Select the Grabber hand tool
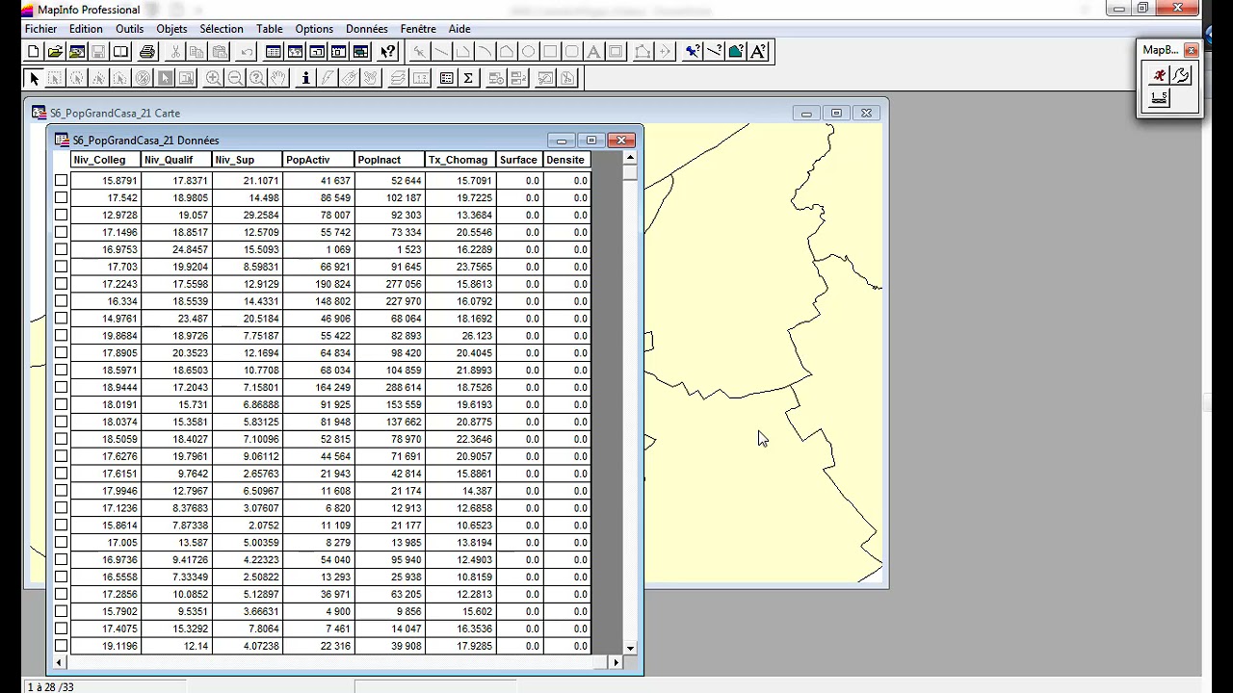 [278, 78]
